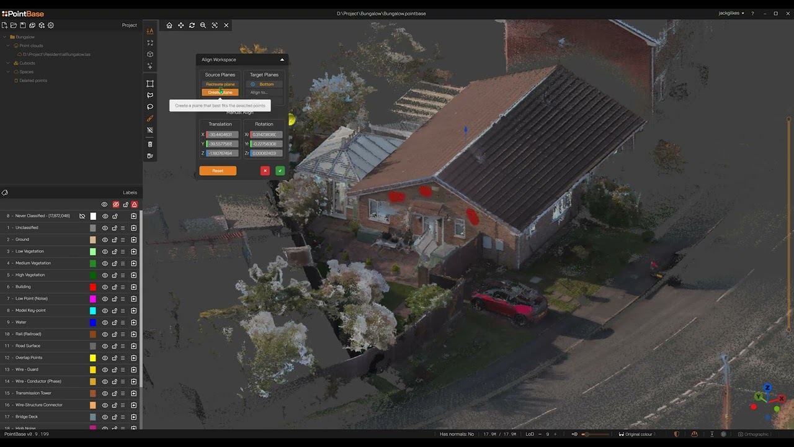Toggle visibility of Building label
794x447 pixels.
(105, 287)
